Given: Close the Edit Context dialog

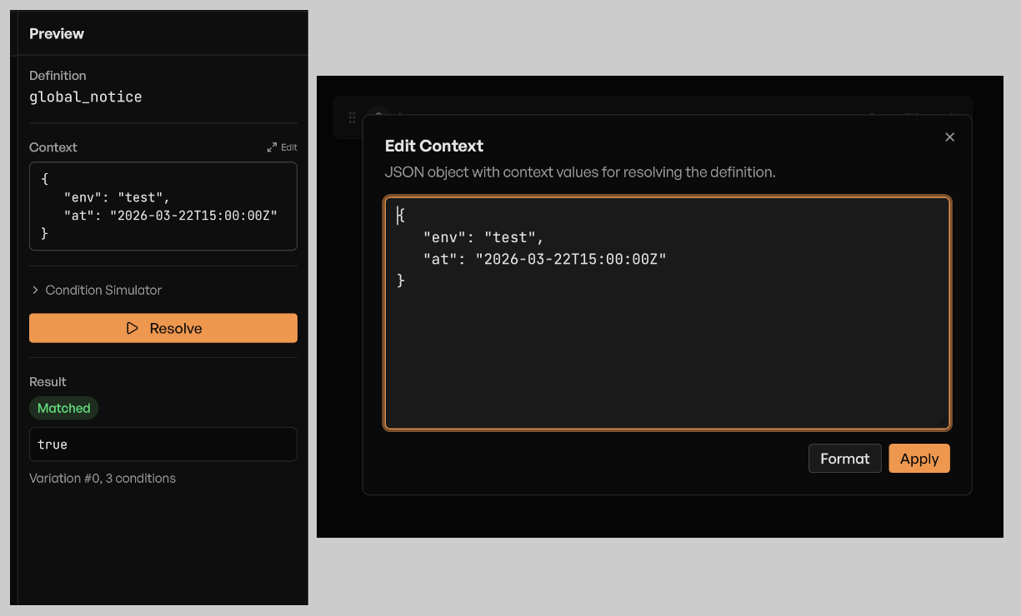Looking at the screenshot, I should point(949,137).
